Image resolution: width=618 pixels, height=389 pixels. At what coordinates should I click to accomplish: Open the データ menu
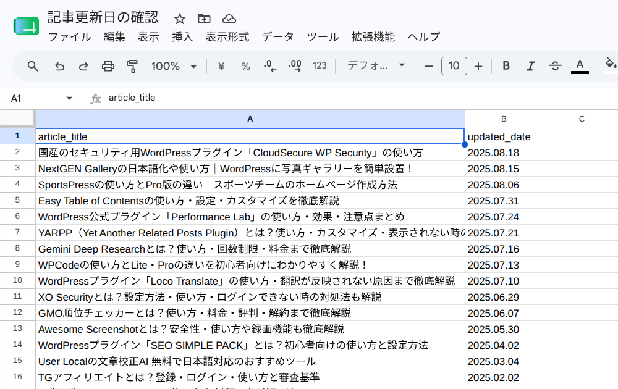pyautogui.click(x=278, y=37)
